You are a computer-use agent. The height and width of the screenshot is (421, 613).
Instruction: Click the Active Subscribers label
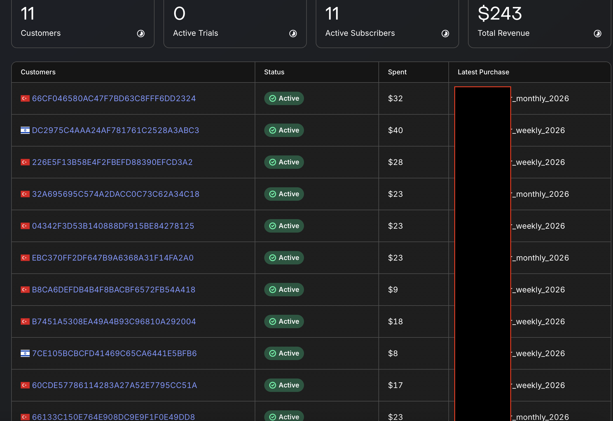[360, 33]
